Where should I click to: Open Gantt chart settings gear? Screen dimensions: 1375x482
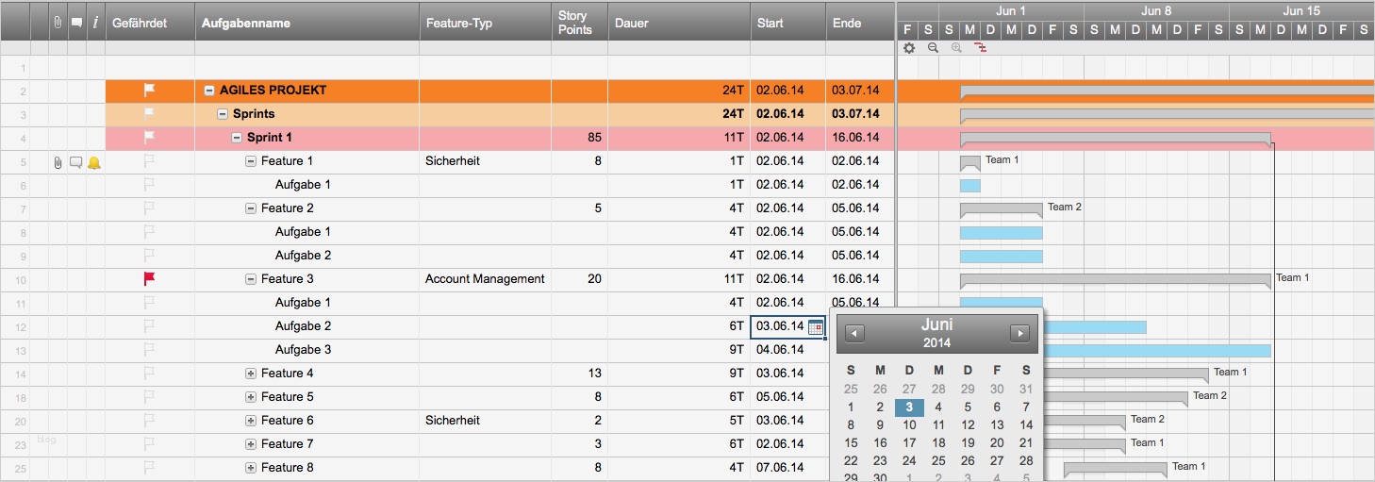pyautogui.click(x=909, y=48)
